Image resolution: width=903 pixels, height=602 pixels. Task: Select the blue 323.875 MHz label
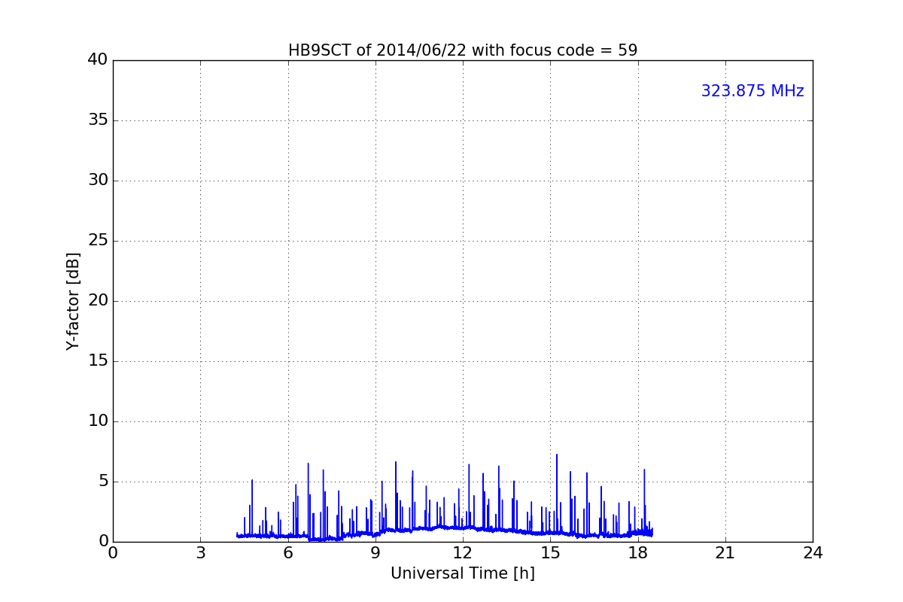pyautogui.click(x=752, y=91)
